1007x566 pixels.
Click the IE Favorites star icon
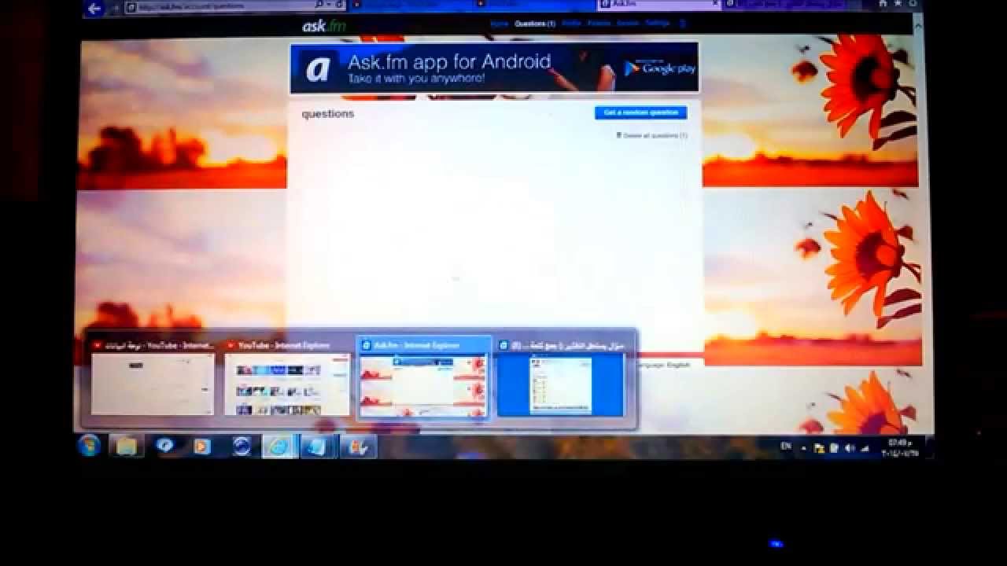898,5
